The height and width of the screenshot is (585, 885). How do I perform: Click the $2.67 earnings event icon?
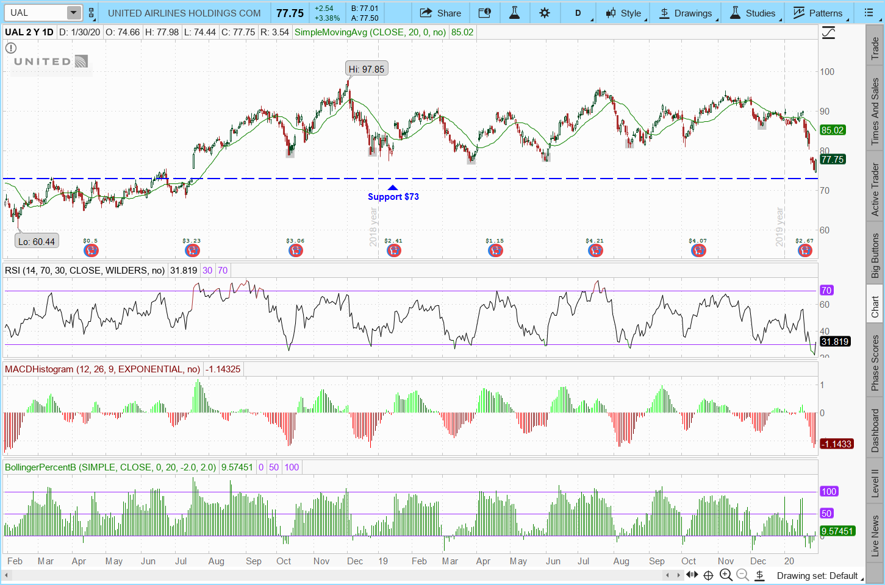click(805, 250)
